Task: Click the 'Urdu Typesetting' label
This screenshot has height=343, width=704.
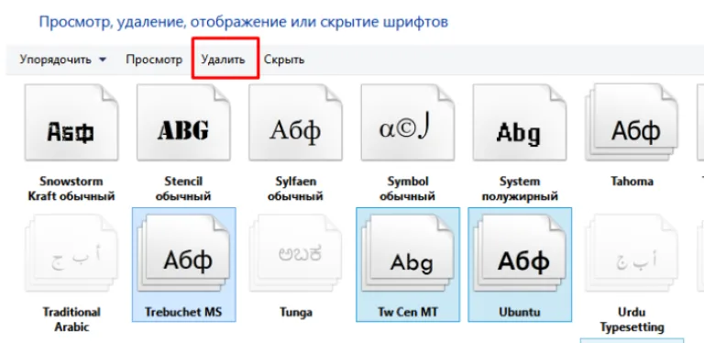Action: [x=632, y=319]
